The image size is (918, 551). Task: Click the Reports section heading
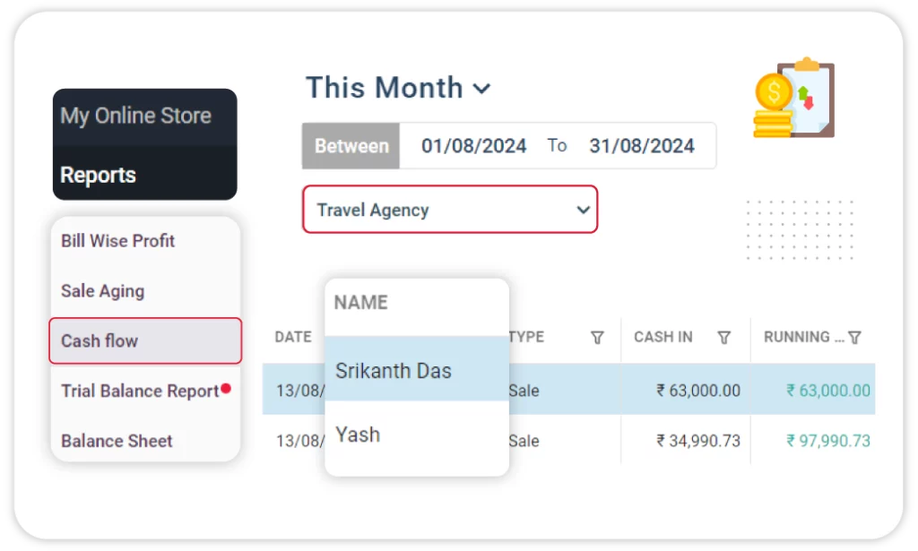coord(99,175)
